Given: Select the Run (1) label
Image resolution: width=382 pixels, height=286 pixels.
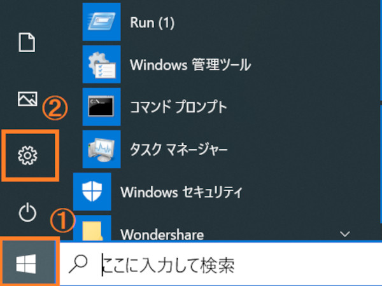Looking at the screenshot, I should click(x=152, y=23).
